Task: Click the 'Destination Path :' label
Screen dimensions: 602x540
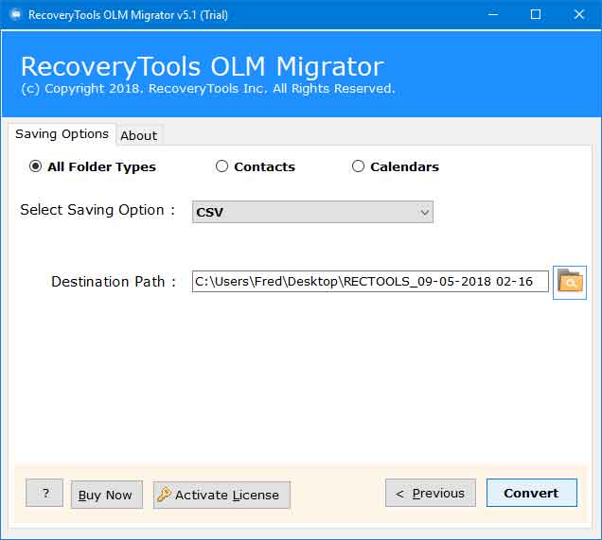Action: click(114, 282)
